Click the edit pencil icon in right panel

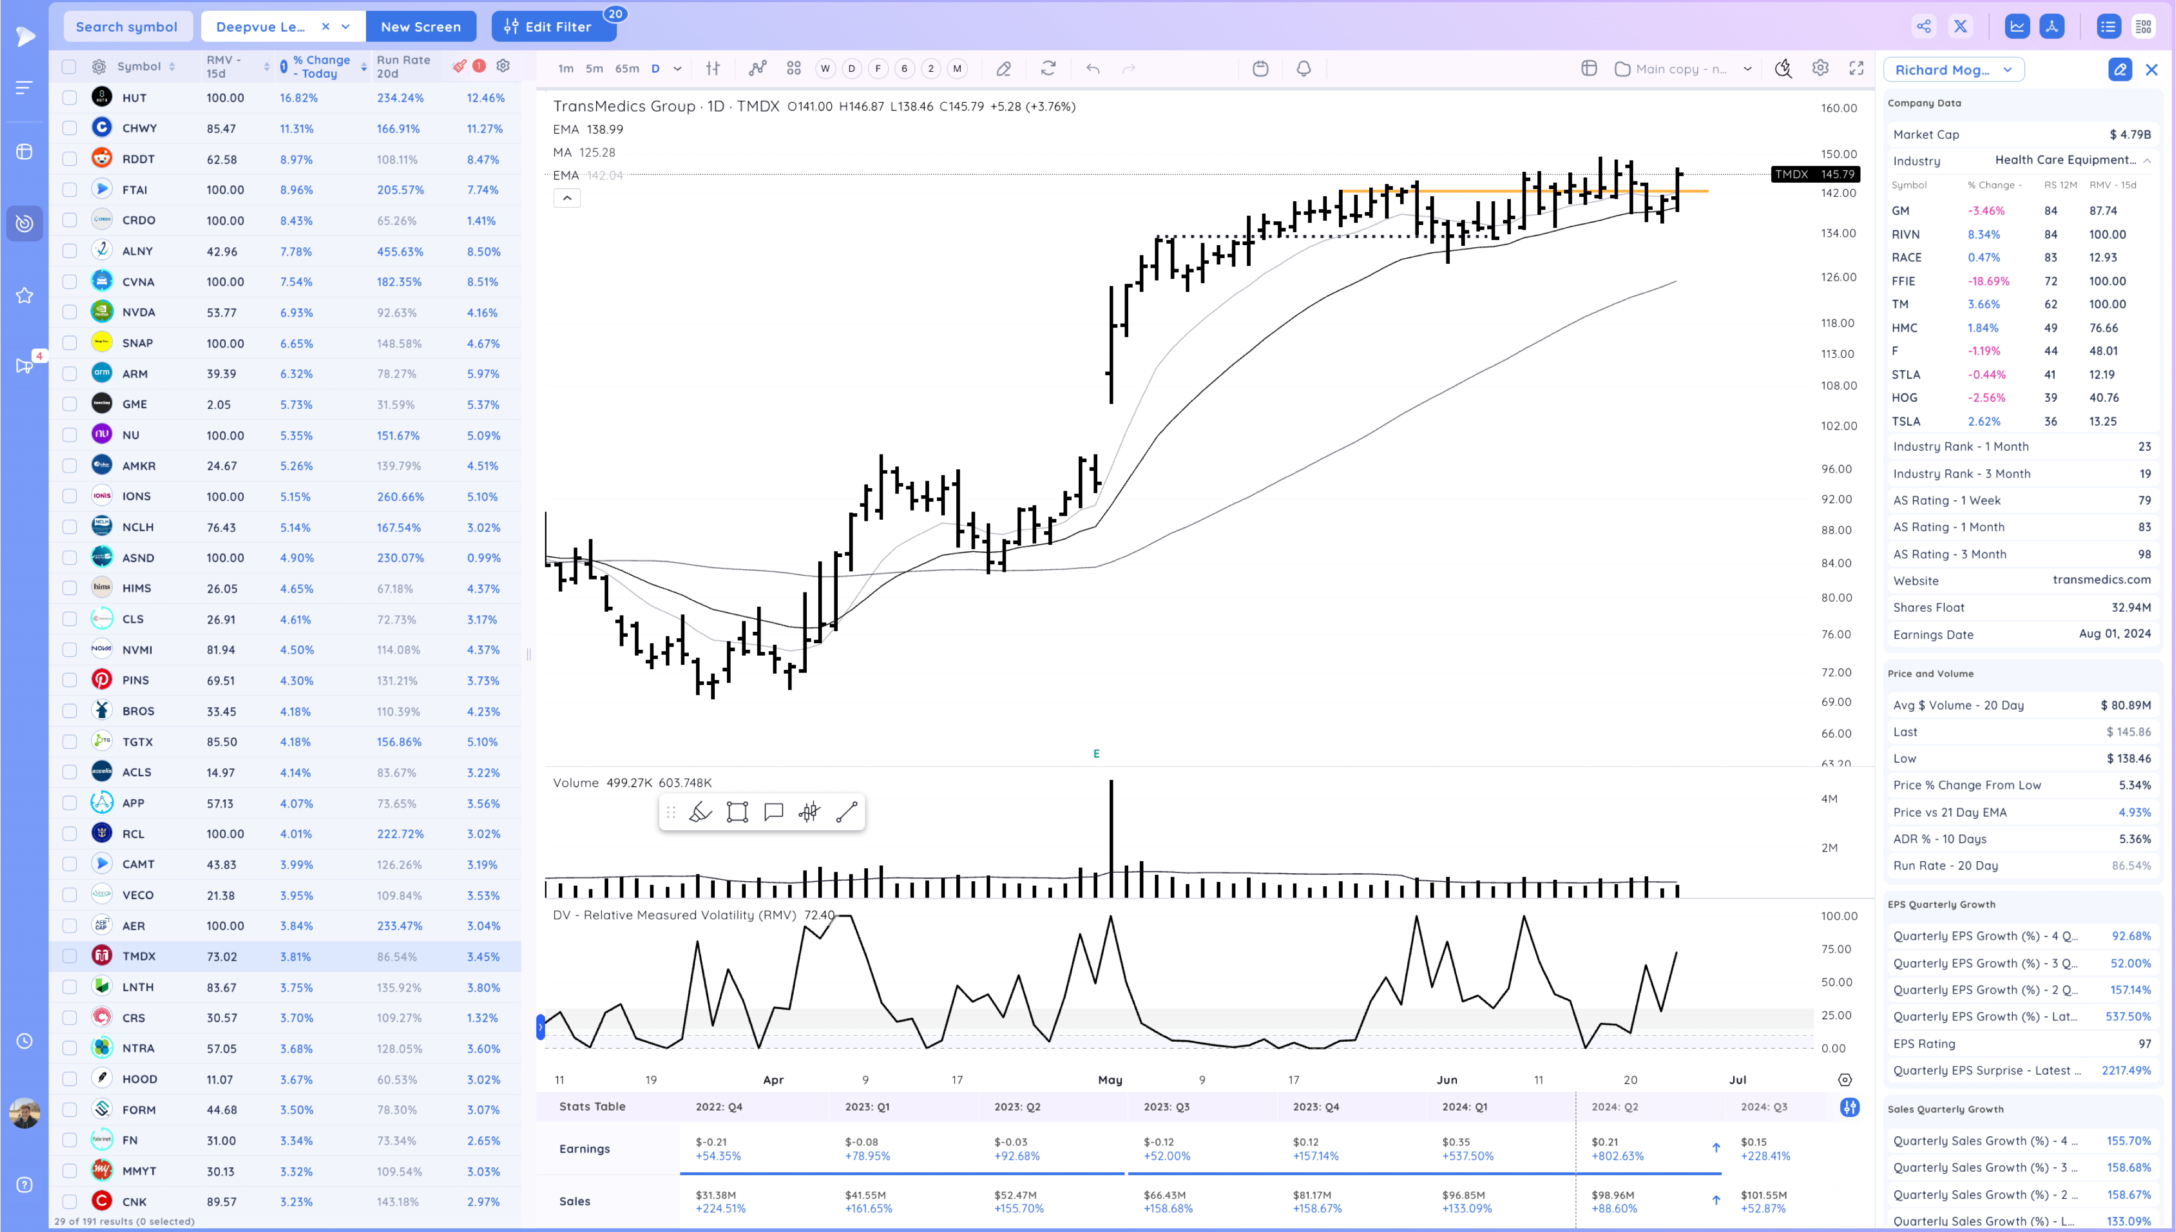(x=2119, y=70)
